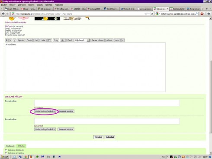
Task: Switch to the Jak si doma tab
Action: coord(45,9)
